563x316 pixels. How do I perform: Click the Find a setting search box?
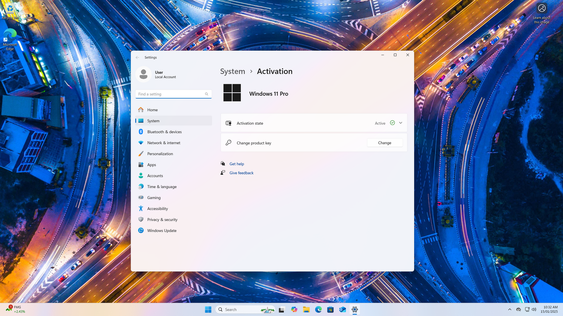click(173, 94)
